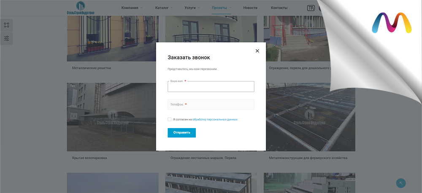Click 'Представьтесь, мы вам перезвоним.' text
Viewport: 422px width, 193px height.
[192, 69]
